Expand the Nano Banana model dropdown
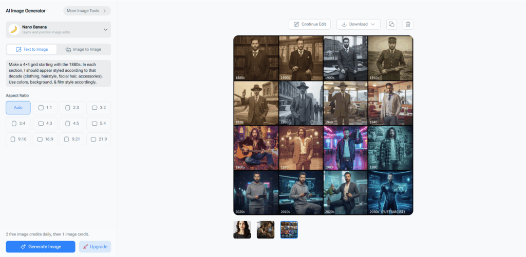 pyautogui.click(x=59, y=29)
